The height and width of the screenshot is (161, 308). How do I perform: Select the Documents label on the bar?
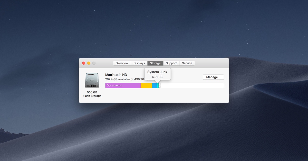[x=114, y=85]
